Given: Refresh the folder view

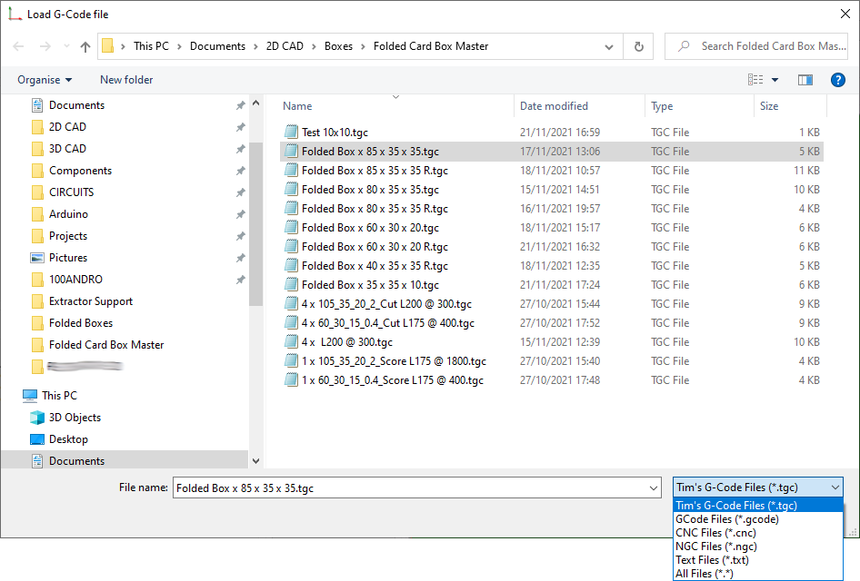Looking at the screenshot, I should tap(638, 46).
